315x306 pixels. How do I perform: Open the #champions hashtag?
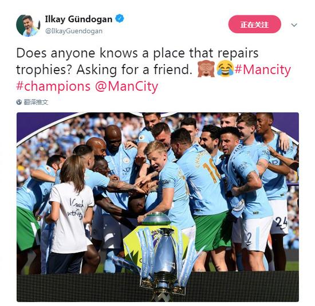click(53, 87)
